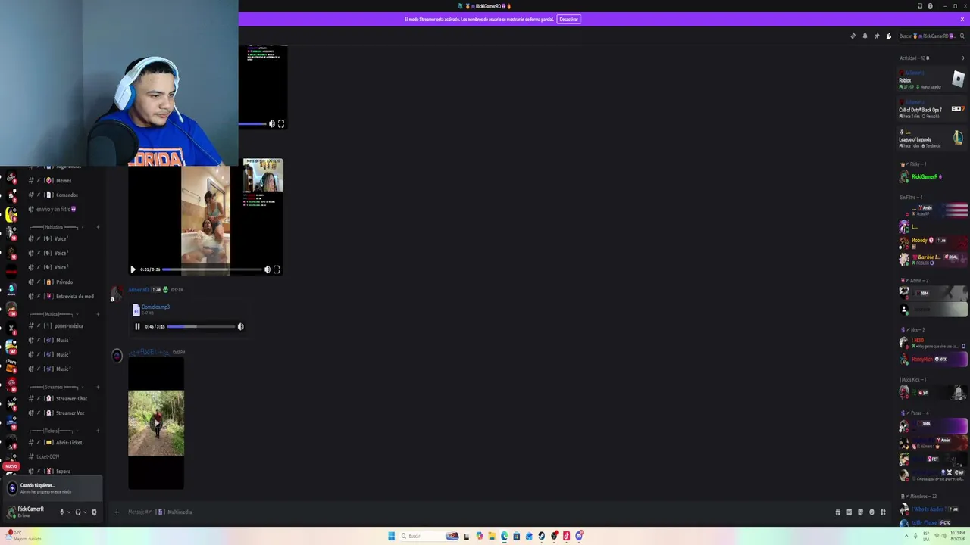The height and width of the screenshot is (545, 970).
Task: Select member Barbie in member list
Action: click(931, 259)
